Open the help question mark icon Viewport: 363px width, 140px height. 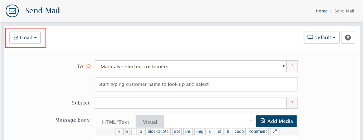[348, 37]
